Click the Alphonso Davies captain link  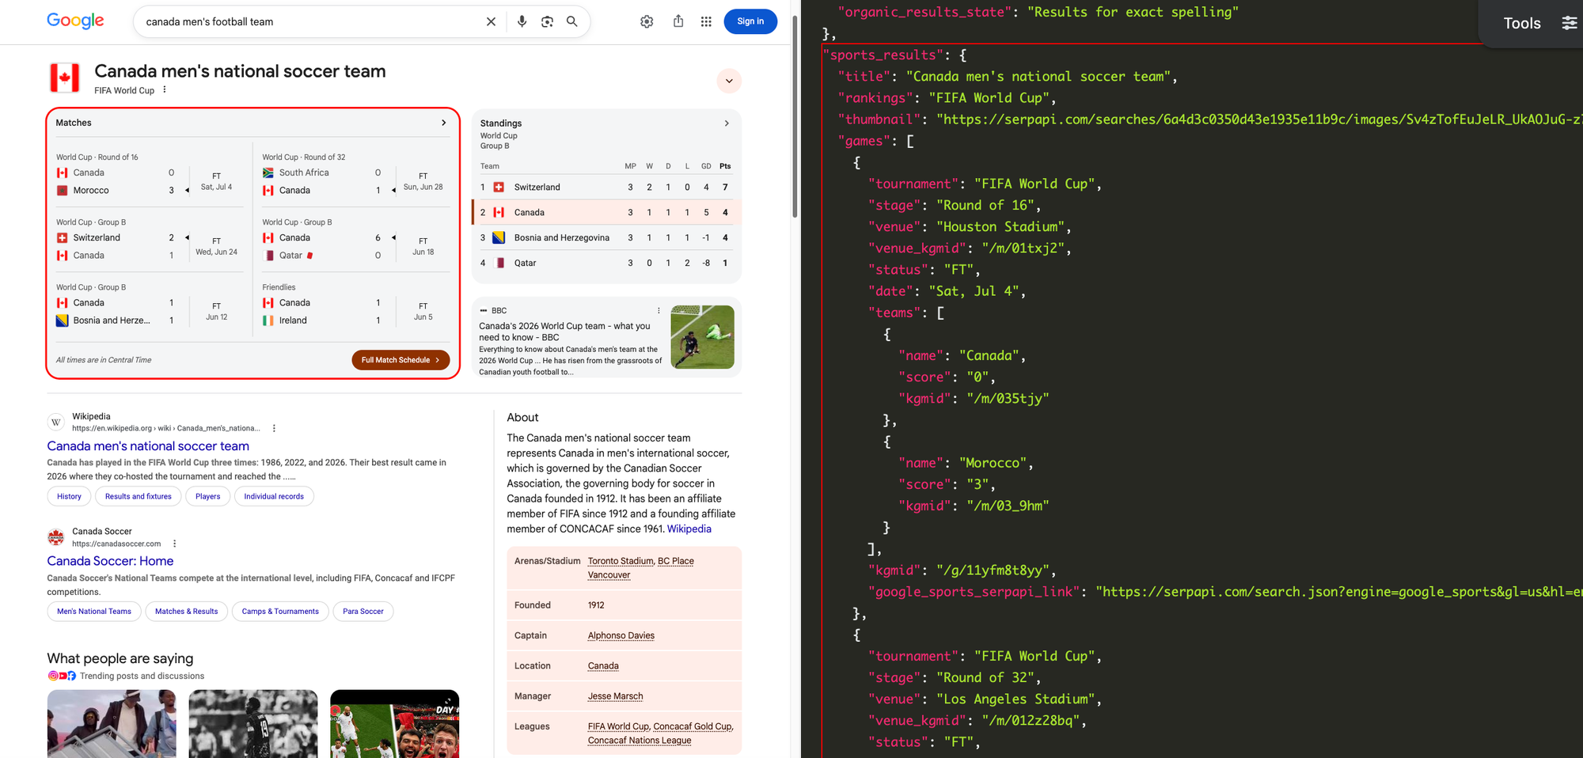pos(621,635)
